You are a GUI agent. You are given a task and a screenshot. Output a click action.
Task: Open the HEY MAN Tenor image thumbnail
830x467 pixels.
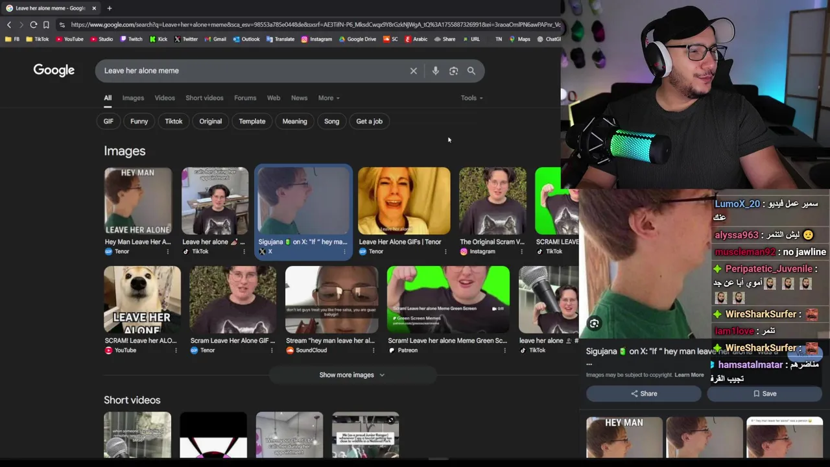click(138, 201)
